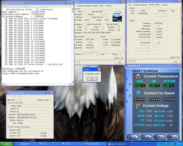Click the 'Checksum: C5FAA8EC' line in Super PI
This screenshot has width=183, height=146.
coord(14,69)
